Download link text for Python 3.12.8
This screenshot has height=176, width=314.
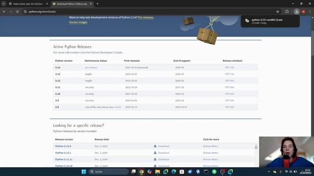pyautogui.click(x=163, y=146)
